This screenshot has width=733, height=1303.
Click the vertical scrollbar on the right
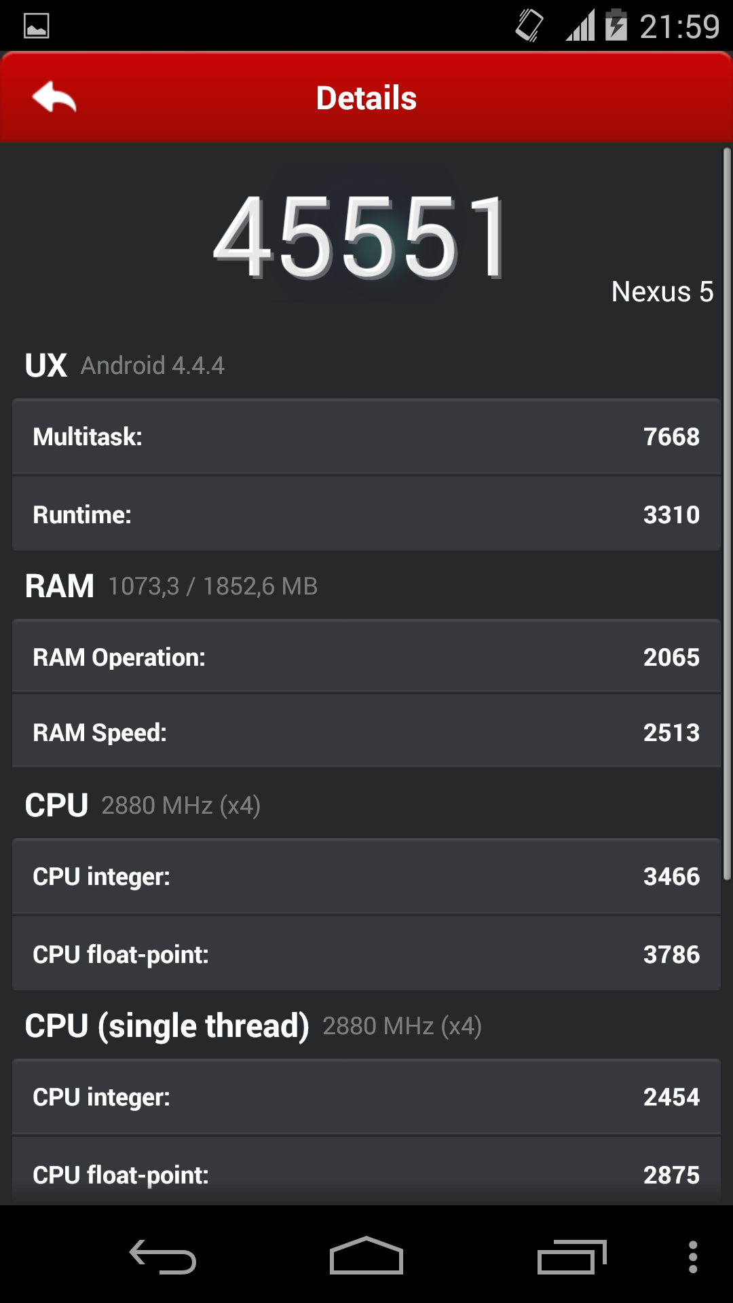[727, 514]
